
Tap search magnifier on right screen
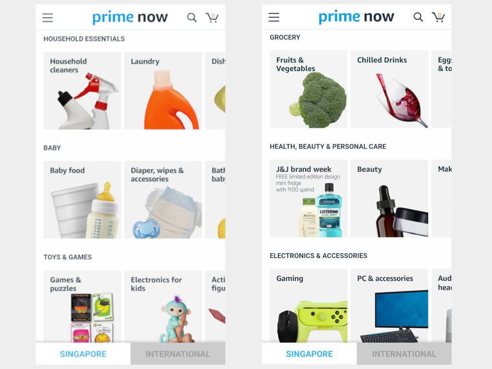point(418,17)
